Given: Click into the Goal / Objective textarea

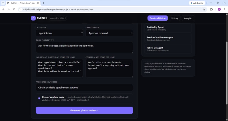Looking at the screenshot, I should [84, 47].
